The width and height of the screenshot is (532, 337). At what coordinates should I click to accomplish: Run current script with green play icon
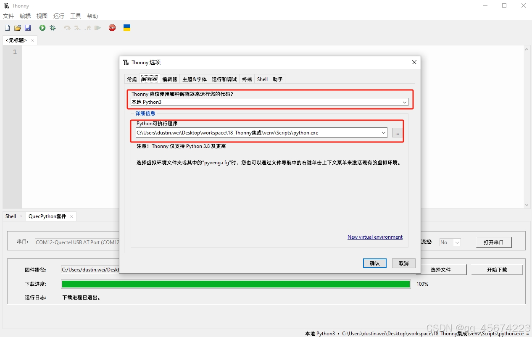coord(42,28)
